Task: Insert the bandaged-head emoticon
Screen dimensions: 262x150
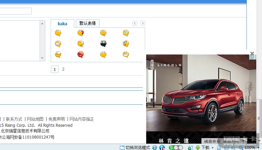Action: (x=58, y=54)
